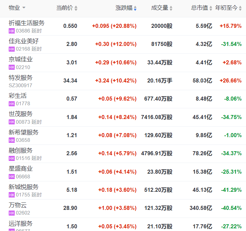Select stock code 02210
Screen dimensions: 246x231
[23, 67]
